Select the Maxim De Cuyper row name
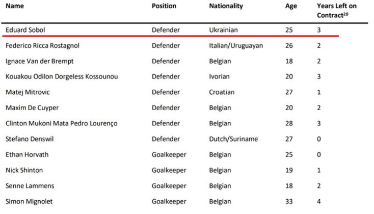Viewport: 374px width, 214px height. coord(32,108)
